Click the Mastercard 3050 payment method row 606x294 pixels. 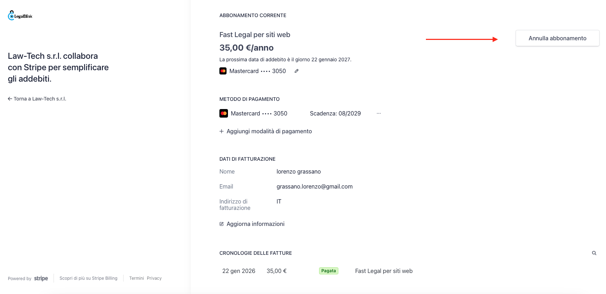point(259,113)
